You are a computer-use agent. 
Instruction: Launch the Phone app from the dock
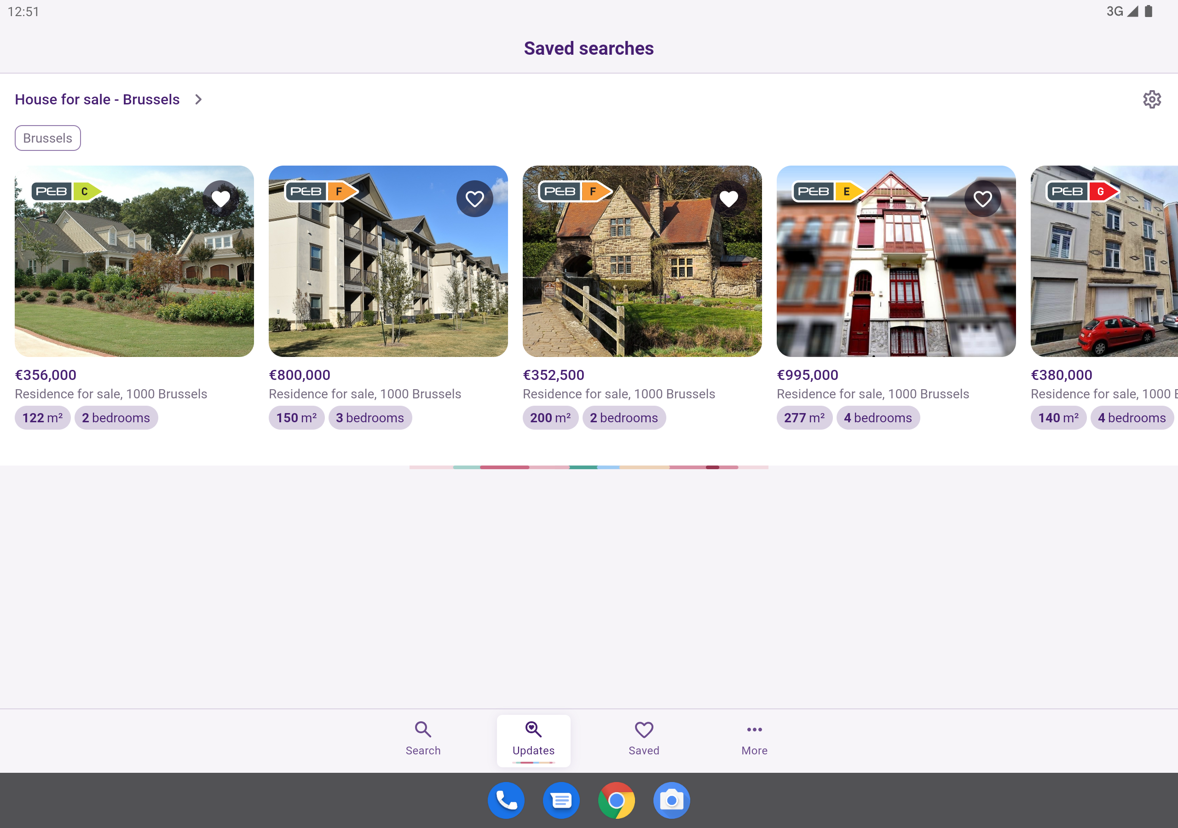click(x=506, y=800)
